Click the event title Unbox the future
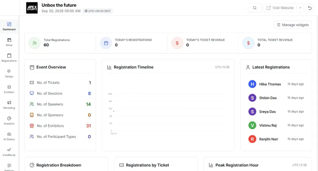 click(59, 5)
